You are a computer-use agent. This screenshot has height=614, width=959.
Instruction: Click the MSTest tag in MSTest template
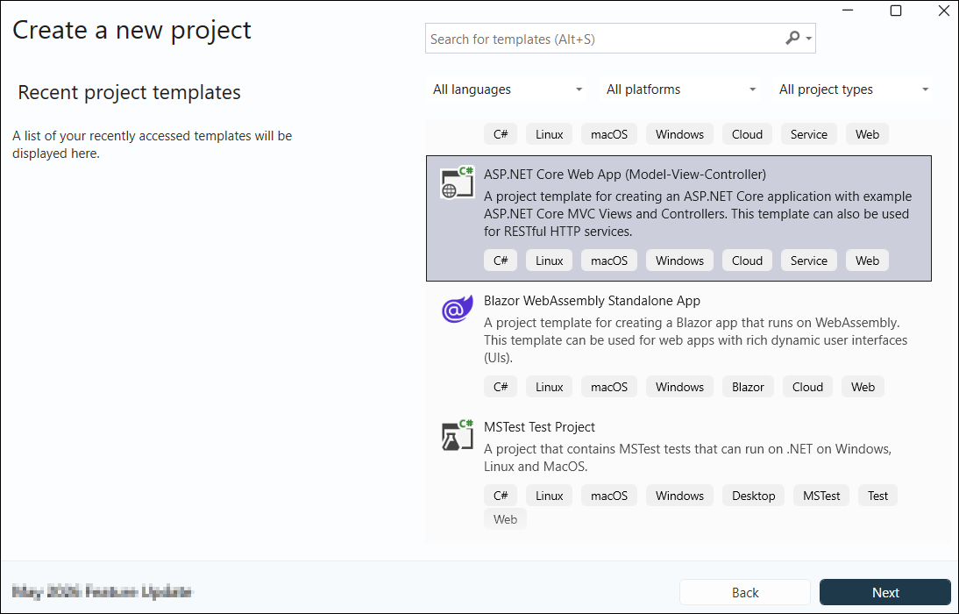tap(820, 496)
